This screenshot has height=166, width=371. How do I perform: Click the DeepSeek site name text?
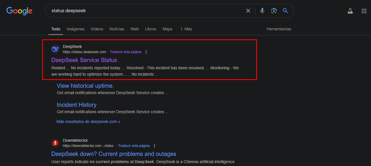[72, 46]
